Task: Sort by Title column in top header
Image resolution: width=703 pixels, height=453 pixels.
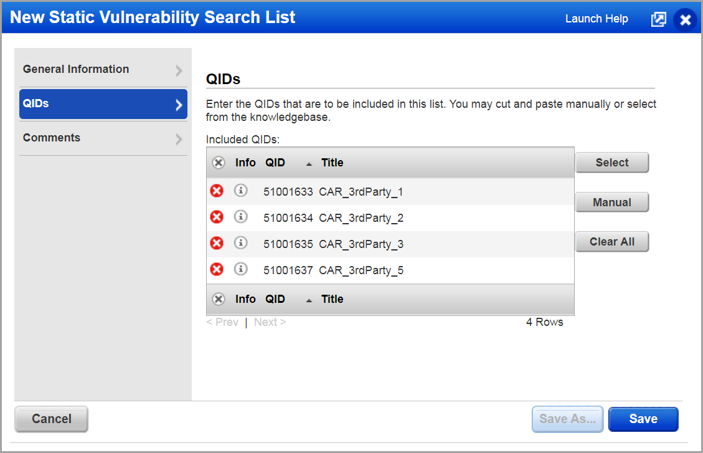Action: (x=332, y=163)
